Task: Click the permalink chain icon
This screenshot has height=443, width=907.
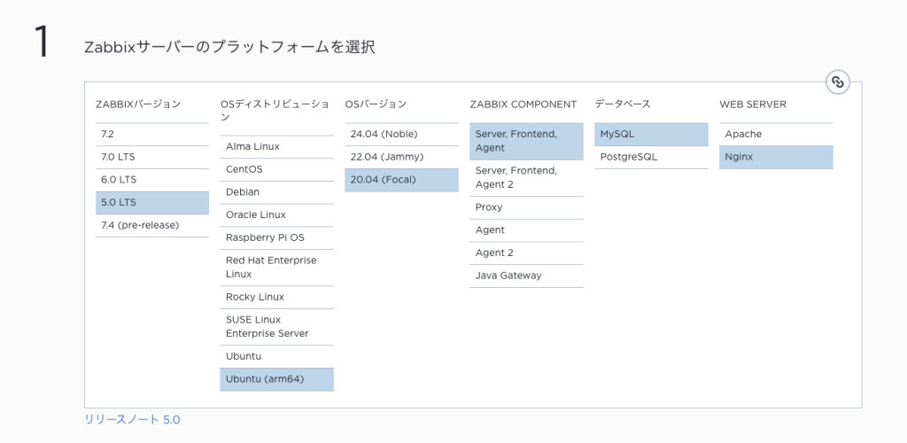Action: tap(837, 82)
